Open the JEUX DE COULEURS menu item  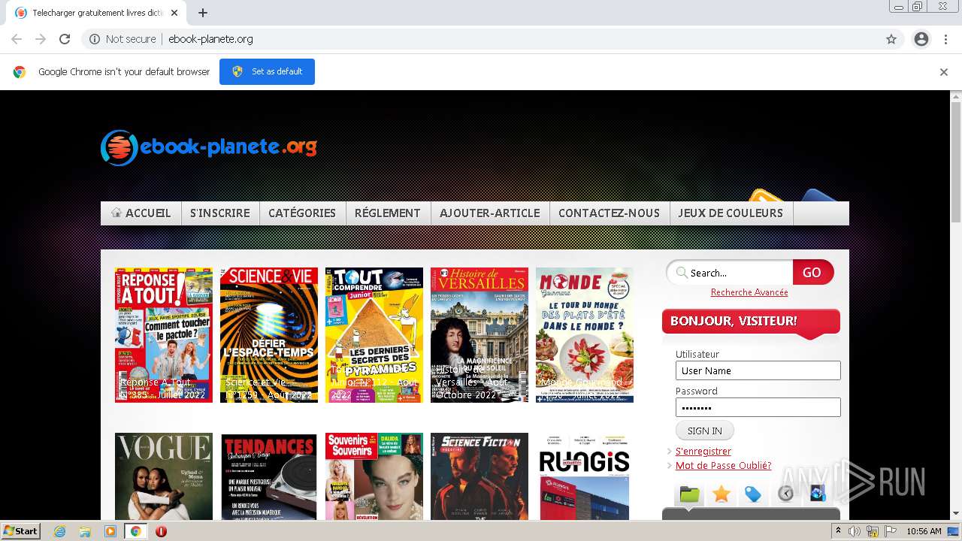731,213
